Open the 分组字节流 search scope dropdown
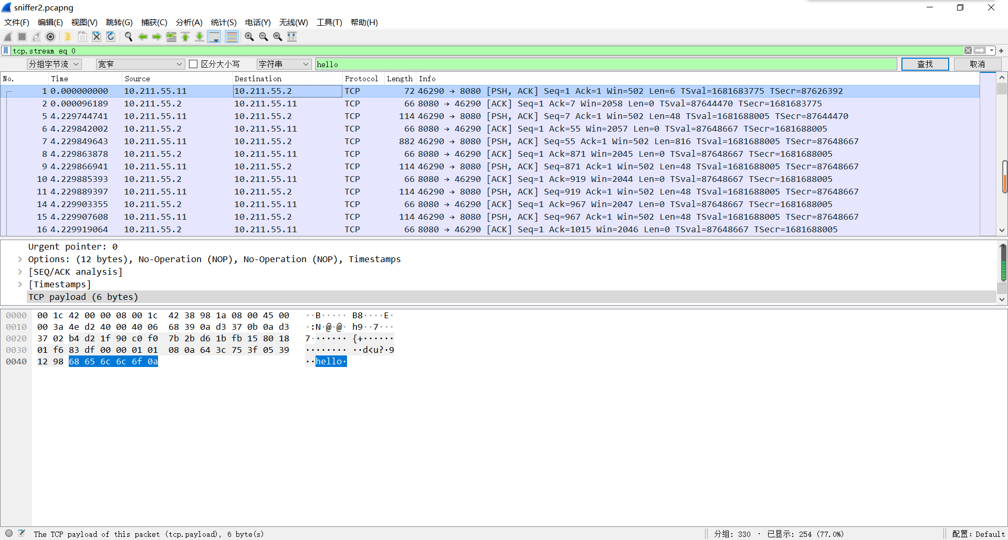 (x=54, y=64)
